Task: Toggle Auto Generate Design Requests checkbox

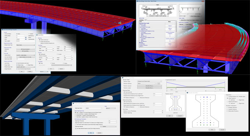Action: click(x=17, y=69)
